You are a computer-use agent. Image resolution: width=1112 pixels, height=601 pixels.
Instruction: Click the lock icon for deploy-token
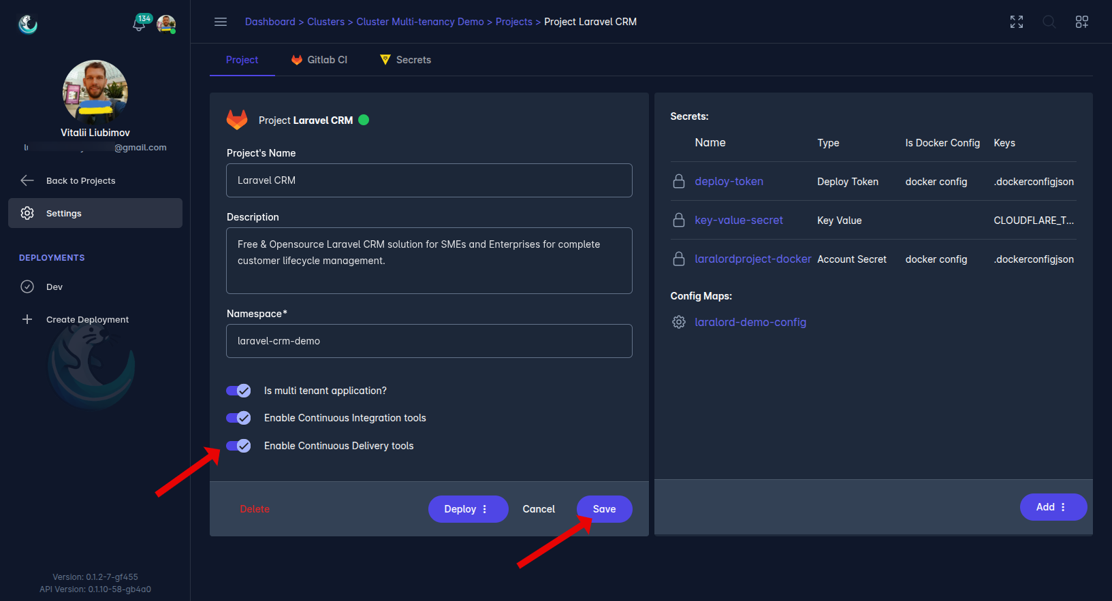coord(679,181)
